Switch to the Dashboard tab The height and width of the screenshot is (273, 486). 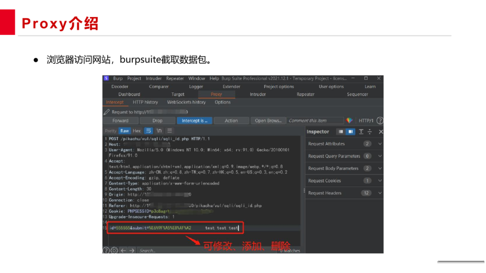tap(129, 94)
